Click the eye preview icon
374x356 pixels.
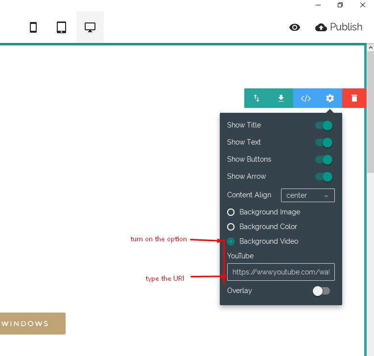coord(295,27)
